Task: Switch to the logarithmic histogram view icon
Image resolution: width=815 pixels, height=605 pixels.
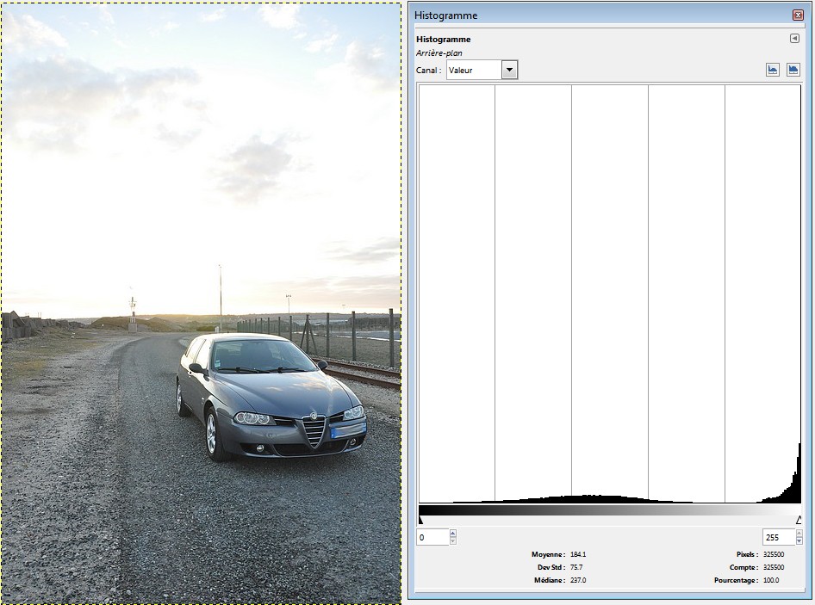Action: 793,70
